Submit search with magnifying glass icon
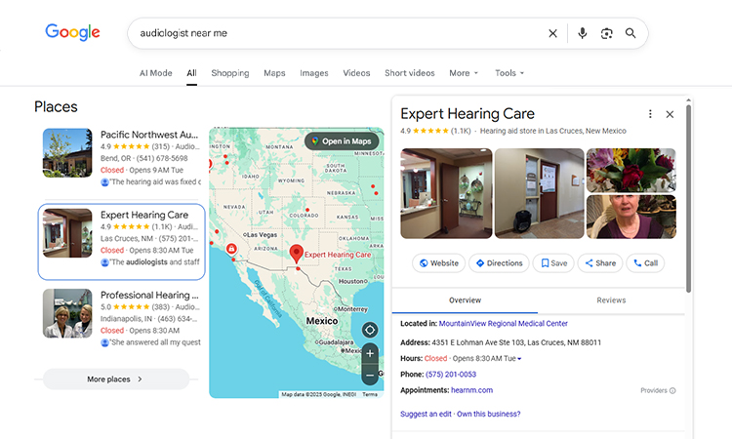The height and width of the screenshot is (439, 732). coord(630,33)
